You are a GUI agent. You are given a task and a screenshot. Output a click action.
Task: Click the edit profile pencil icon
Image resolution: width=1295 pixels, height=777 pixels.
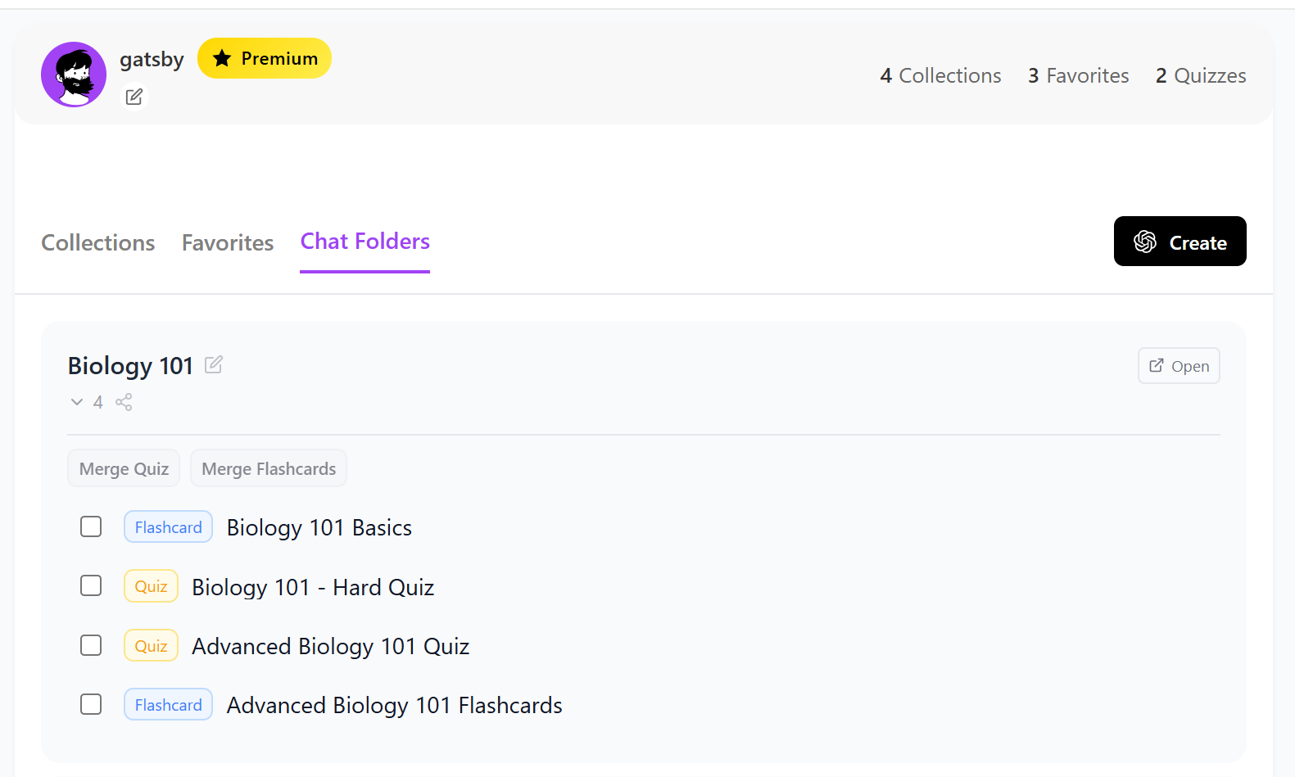134,97
